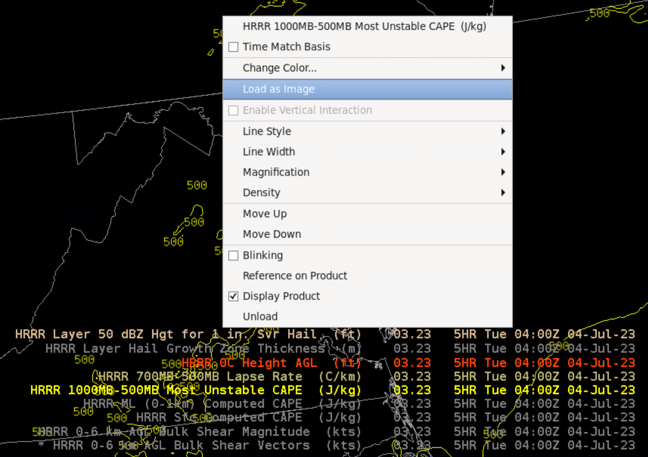The width and height of the screenshot is (648, 457).
Task: Unload the product via Unload entry
Action: [368, 316]
